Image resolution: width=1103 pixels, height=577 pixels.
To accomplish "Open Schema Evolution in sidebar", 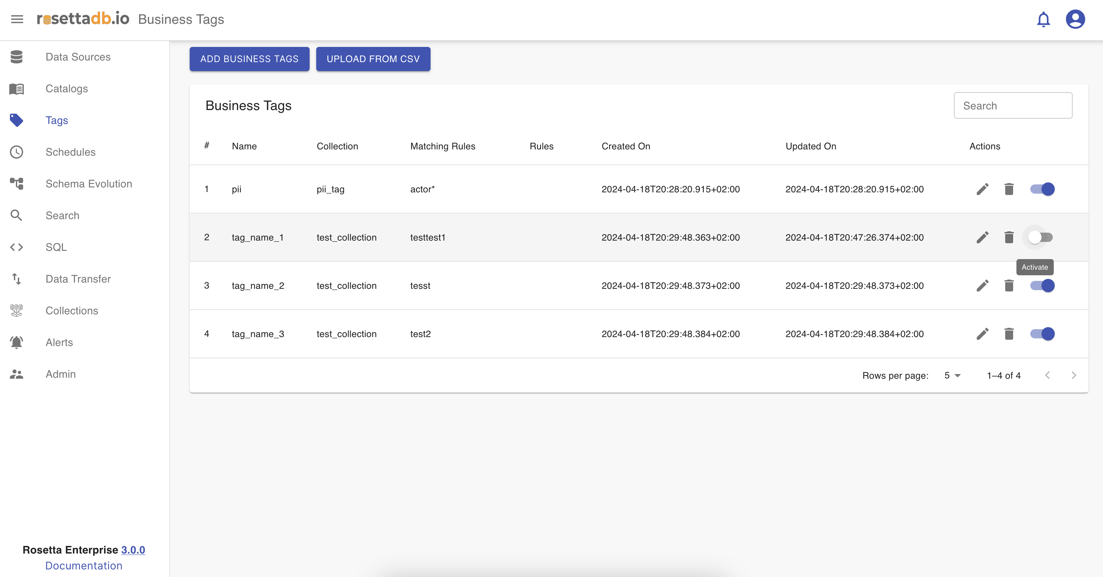I will coord(89,184).
